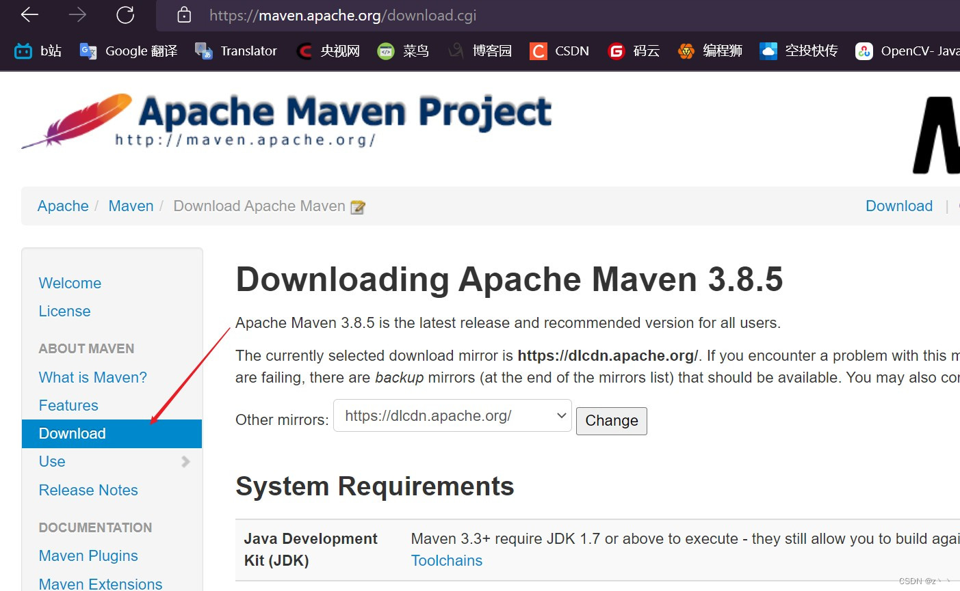Click the Download link in the top right
This screenshot has height=591, width=960.
899,206
